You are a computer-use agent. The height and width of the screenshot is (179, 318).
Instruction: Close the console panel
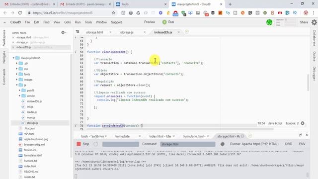tap(307, 135)
